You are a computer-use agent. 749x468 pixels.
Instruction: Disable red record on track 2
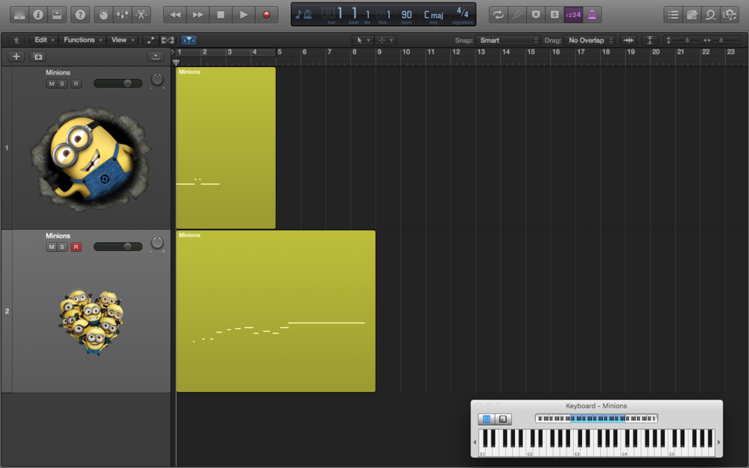point(76,247)
